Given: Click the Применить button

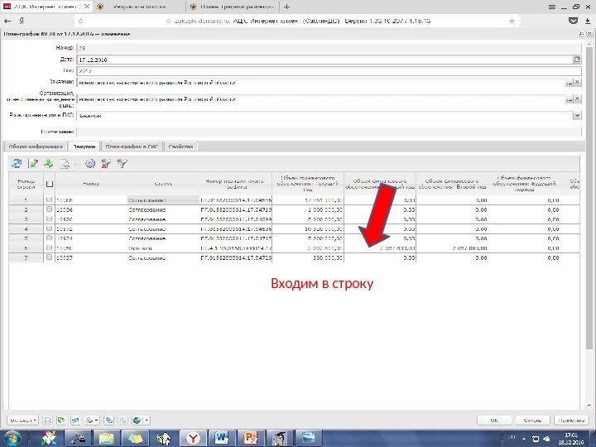Looking at the screenshot, I should (x=571, y=420).
